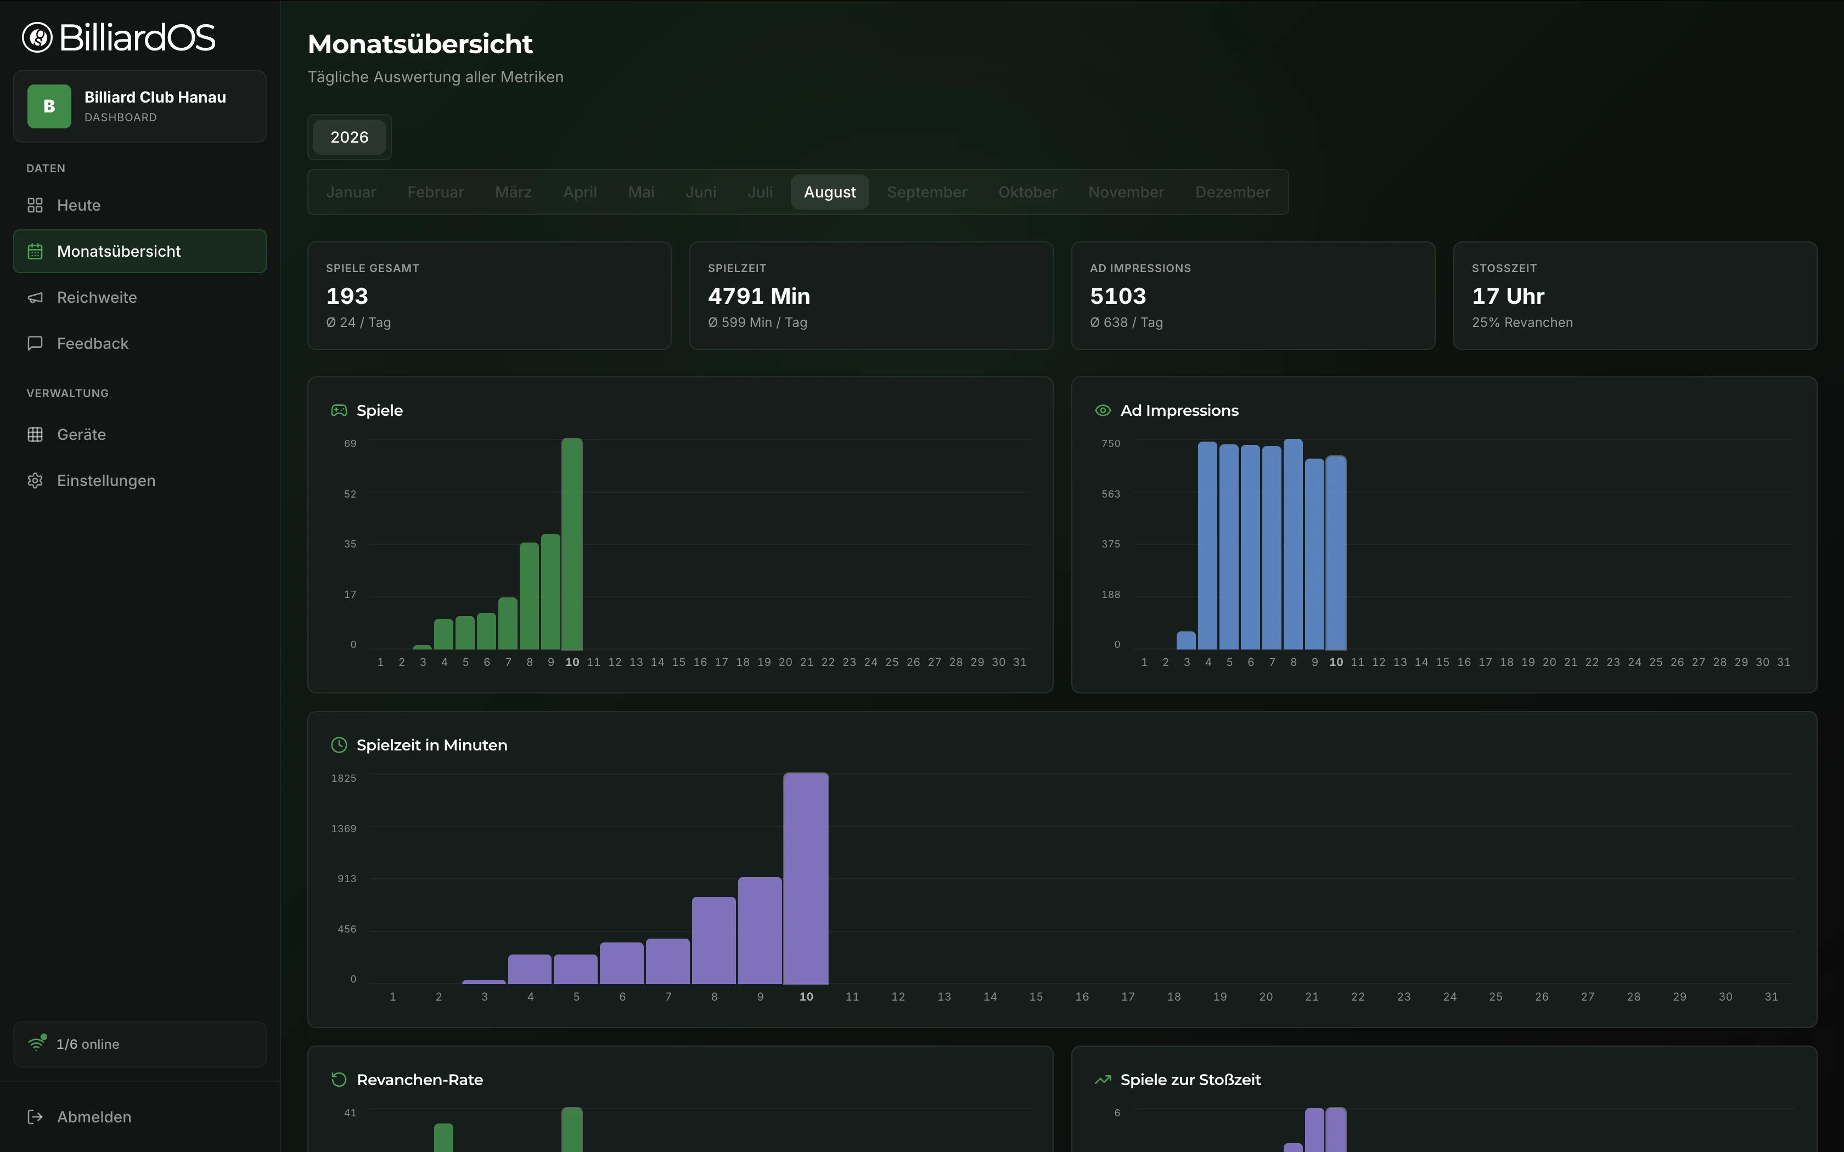1844x1152 pixels.
Task: Switch to the November tab
Action: [1126, 192]
